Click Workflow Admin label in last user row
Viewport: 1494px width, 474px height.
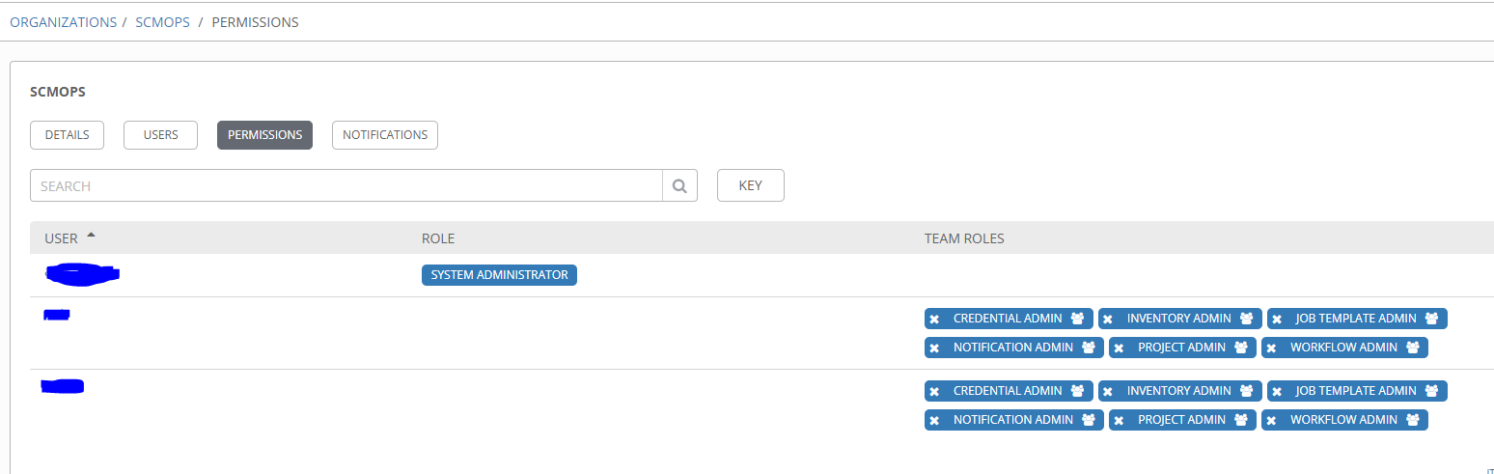[1343, 420]
